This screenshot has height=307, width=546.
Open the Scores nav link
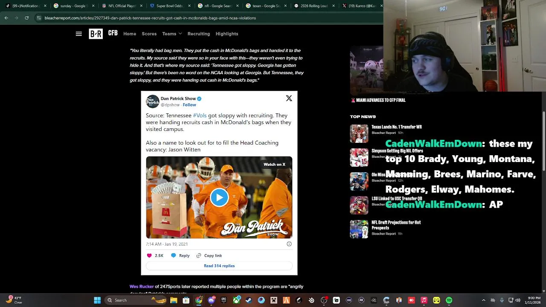tap(149, 34)
